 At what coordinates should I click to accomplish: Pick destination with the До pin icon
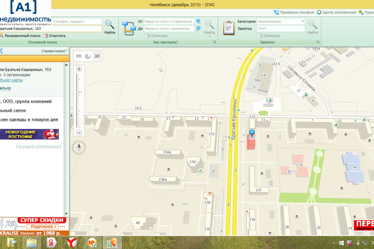[198, 29]
